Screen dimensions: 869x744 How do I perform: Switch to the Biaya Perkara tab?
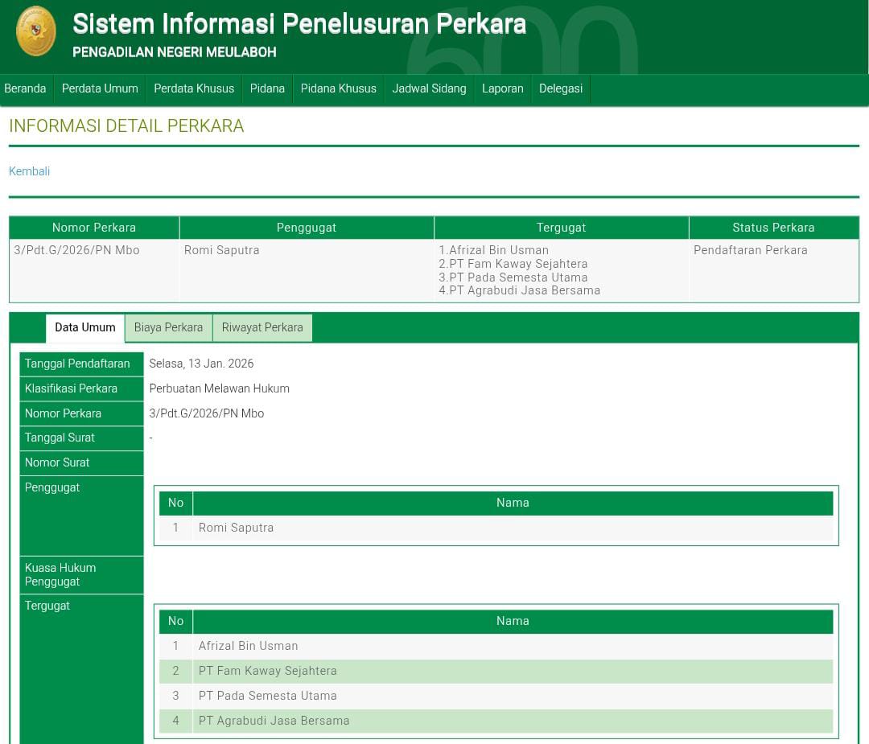168,327
